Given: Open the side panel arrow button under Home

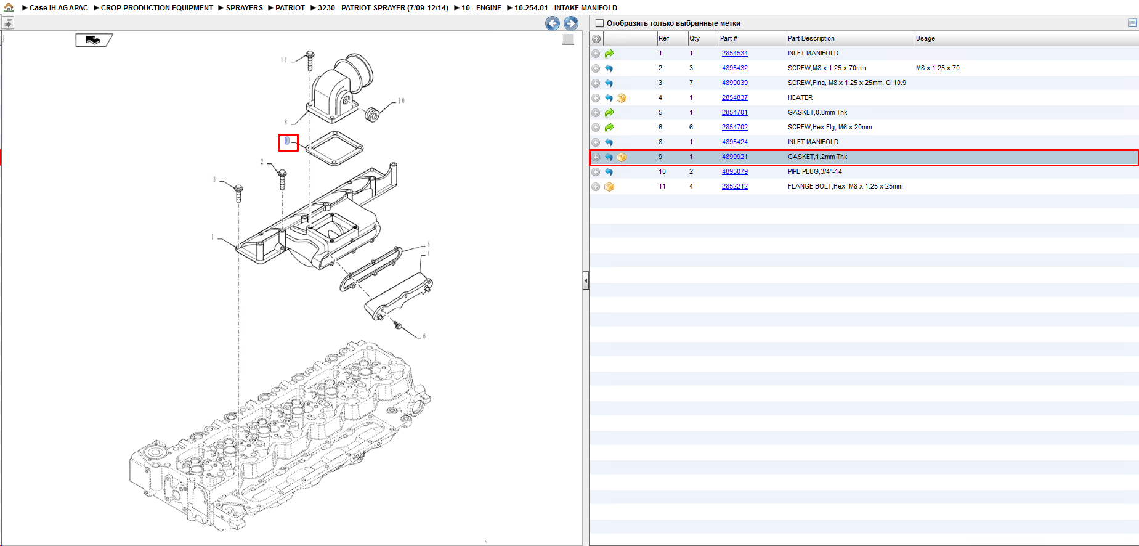Looking at the screenshot, I should coord(8,23).
